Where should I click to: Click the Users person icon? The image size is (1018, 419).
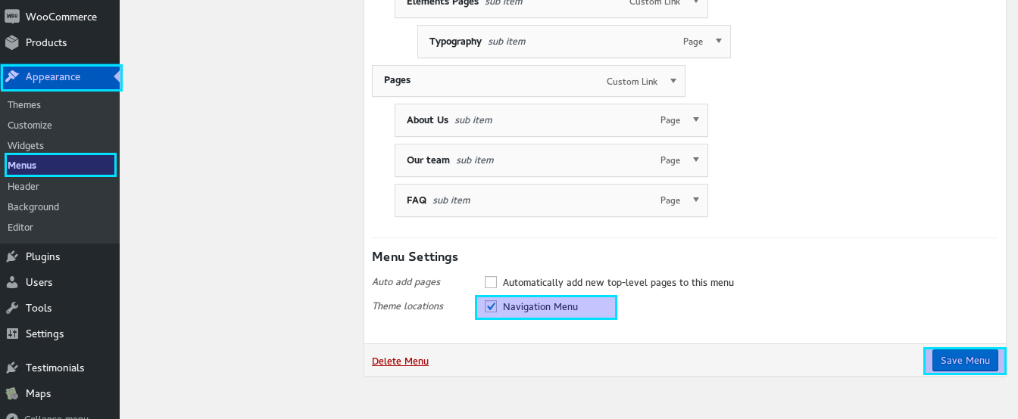12,282
